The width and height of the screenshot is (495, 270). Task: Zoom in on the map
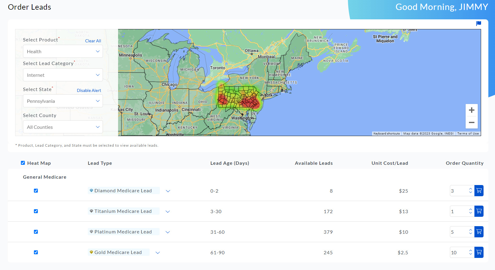pos(472,110)
